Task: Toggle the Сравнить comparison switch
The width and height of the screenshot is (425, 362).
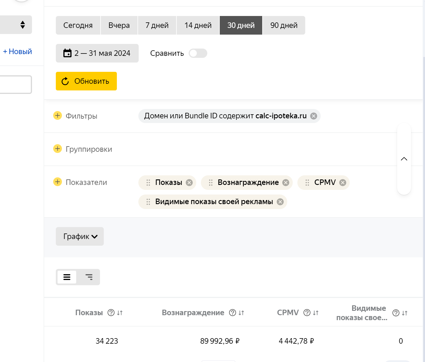Action: pos(198,54)
